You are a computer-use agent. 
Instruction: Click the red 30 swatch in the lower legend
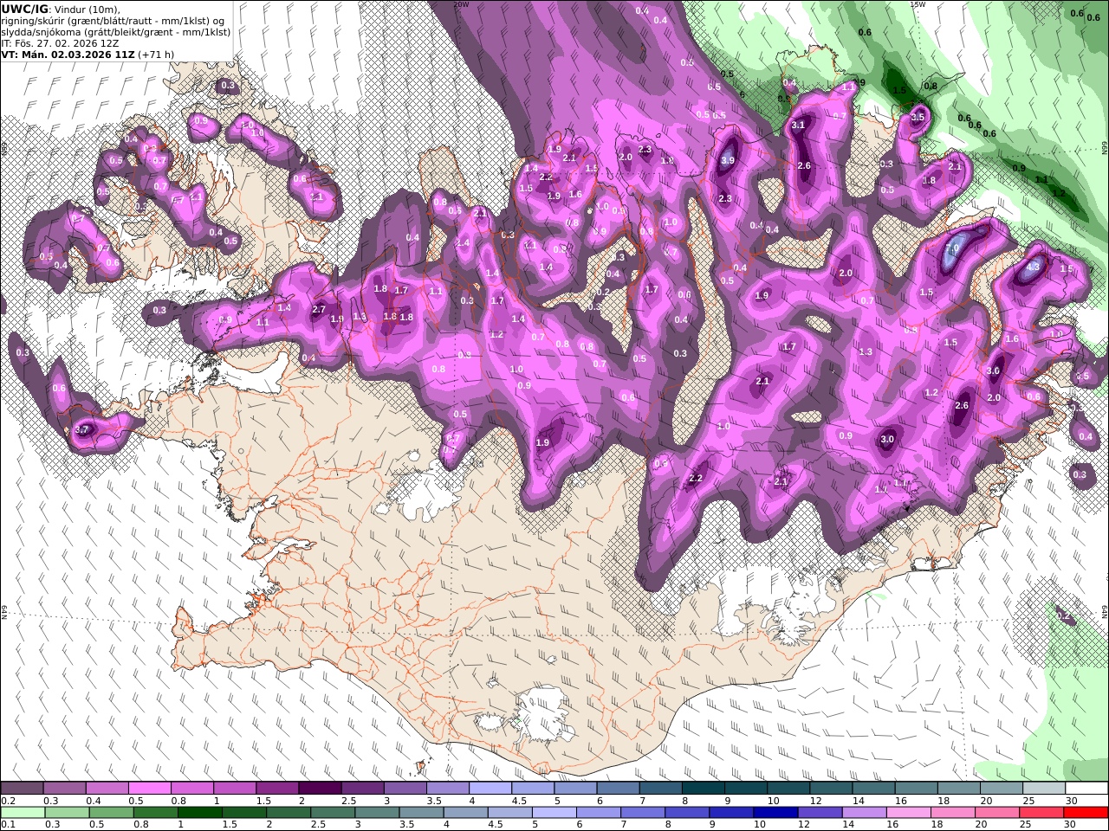point(1086,812)
